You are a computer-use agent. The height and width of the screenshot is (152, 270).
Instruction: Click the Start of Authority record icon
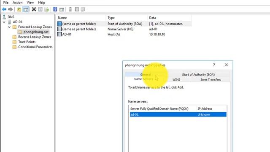tap(59, 24)
